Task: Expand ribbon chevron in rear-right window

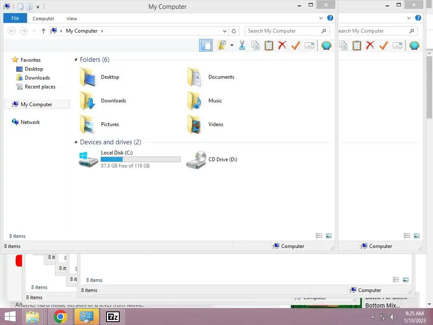Action: [x=409, y=18]
